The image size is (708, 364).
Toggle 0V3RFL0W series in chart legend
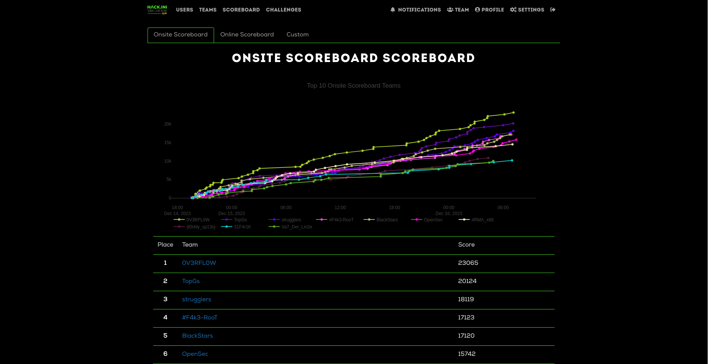pyautogui.click(x=191, y=220)
